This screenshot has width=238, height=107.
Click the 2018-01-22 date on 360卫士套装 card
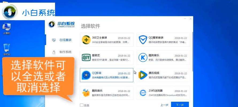[124, 38]
